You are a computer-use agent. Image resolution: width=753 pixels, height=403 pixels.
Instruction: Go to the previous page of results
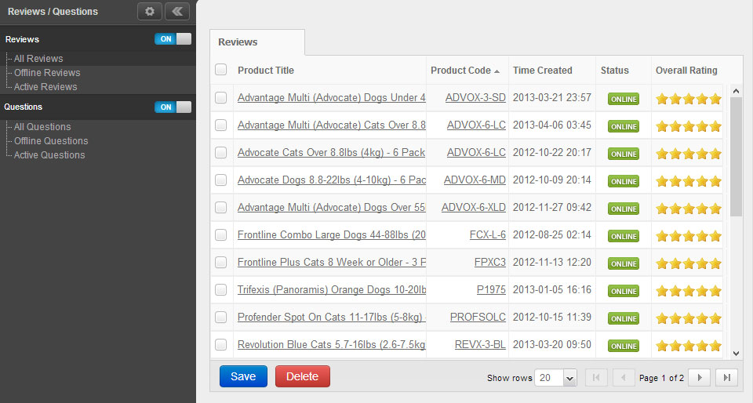(x=624, y=378)
